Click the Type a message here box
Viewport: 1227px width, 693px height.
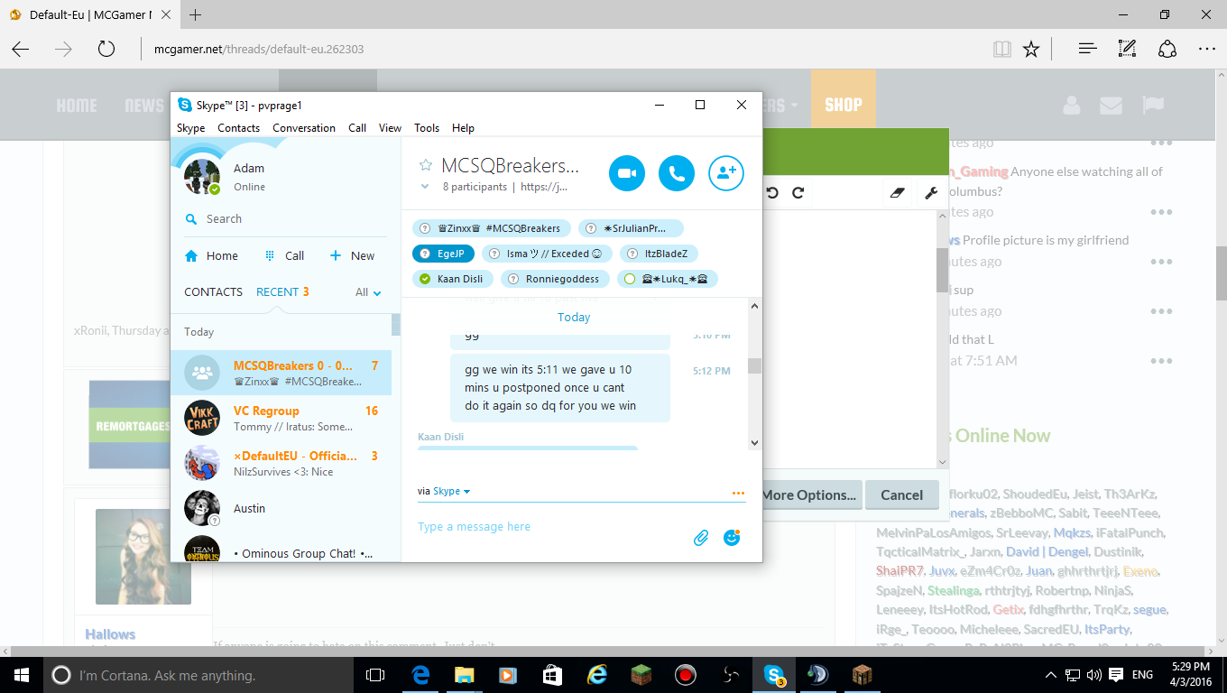(550, 527)
